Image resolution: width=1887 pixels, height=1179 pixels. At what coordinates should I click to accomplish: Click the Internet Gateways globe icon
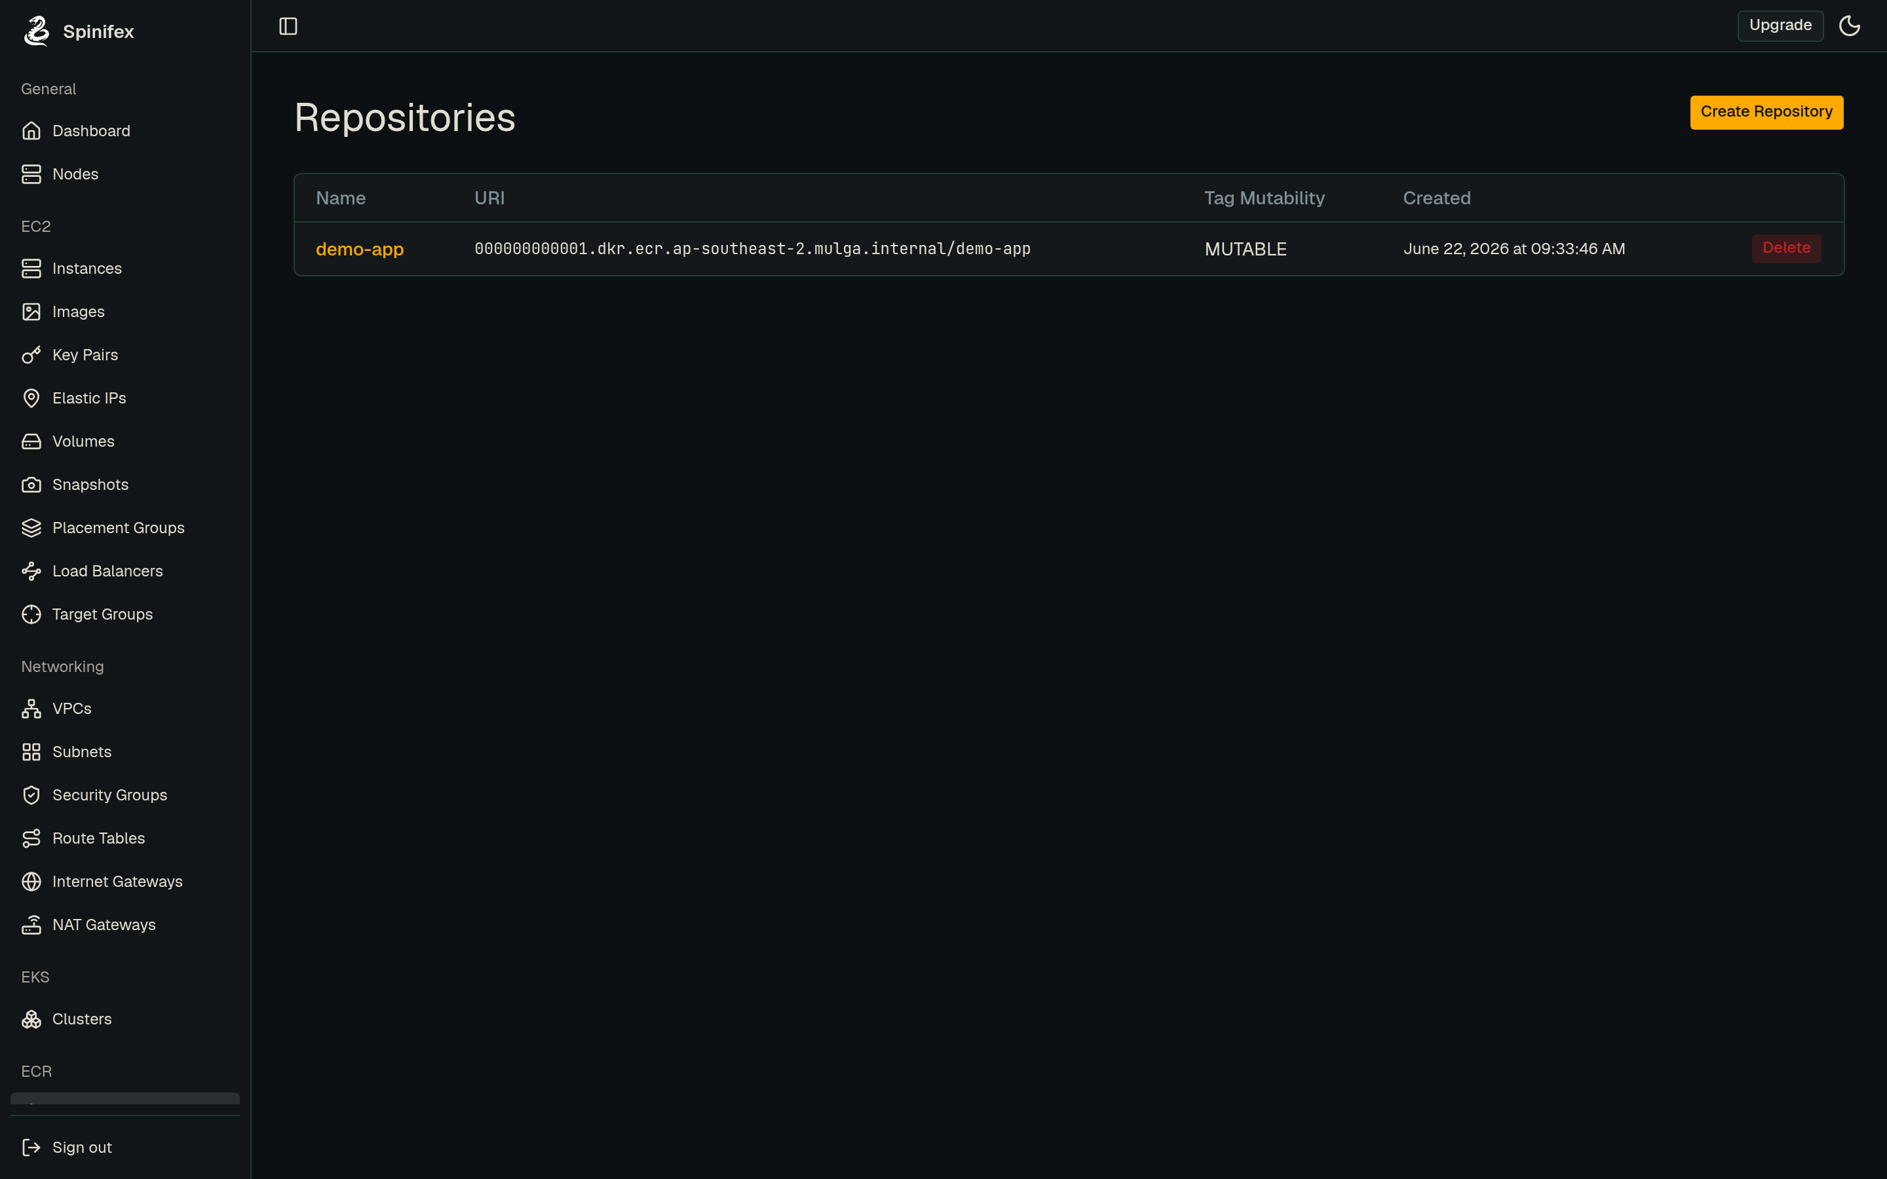click(x=31, y=882)
